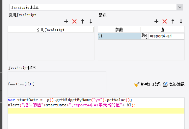Click the 值 column header
Screen dimensions: 189x129
162,30
